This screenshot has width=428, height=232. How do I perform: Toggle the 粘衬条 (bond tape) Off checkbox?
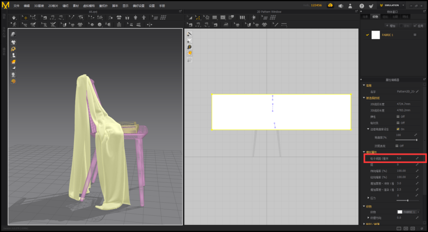point(398,123)
